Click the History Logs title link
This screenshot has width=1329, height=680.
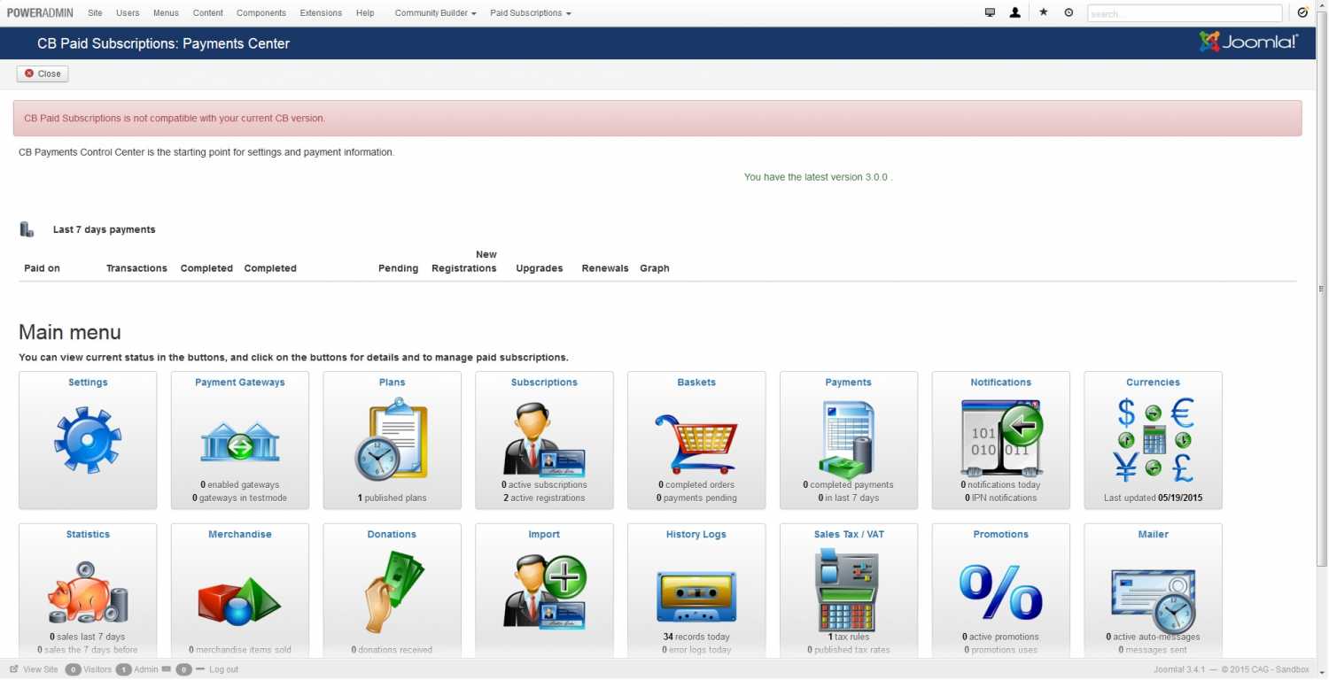696,535
